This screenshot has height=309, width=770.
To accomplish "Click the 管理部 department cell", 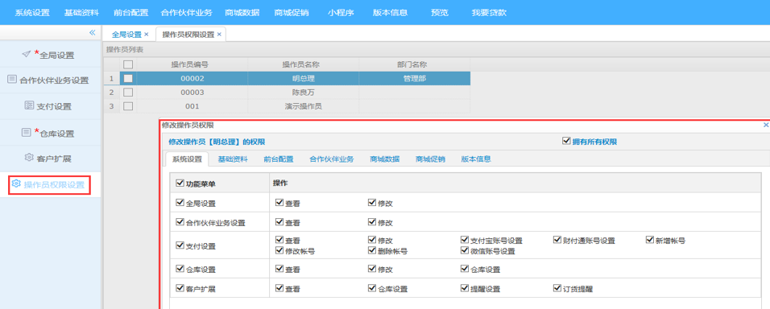I will (x=415, y=78).
